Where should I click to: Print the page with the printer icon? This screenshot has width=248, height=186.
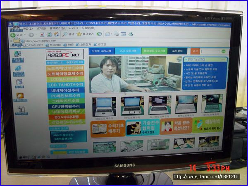pyautogui.click(x=117, y=34)
